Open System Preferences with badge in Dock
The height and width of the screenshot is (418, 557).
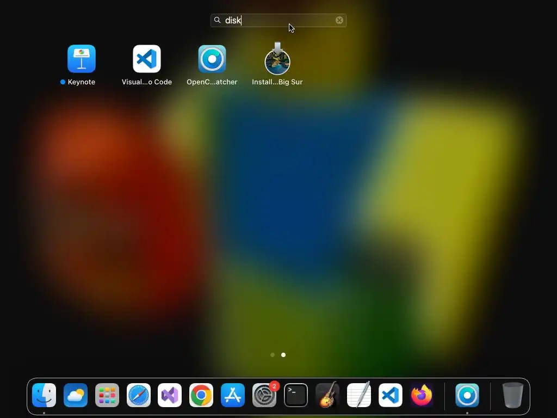[264, 395]
